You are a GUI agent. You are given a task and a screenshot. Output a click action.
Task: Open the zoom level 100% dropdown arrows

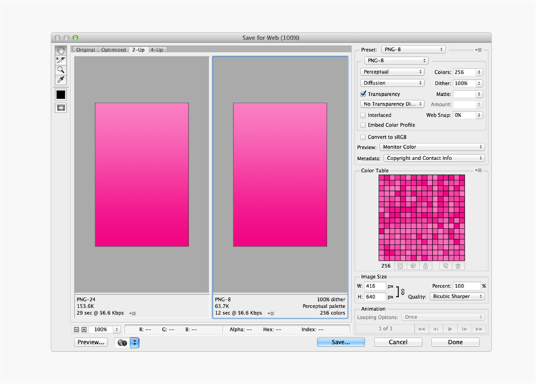[117, 329]
